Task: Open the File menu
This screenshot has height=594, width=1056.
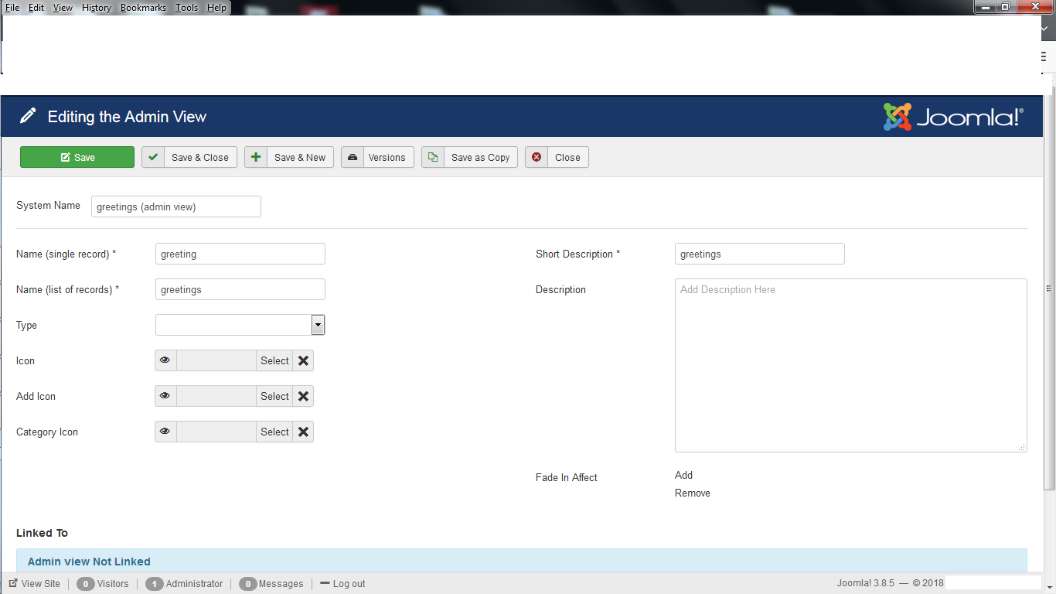Action: 12,8
